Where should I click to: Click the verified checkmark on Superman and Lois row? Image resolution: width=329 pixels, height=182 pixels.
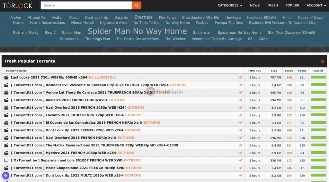[x=241, y=160]
